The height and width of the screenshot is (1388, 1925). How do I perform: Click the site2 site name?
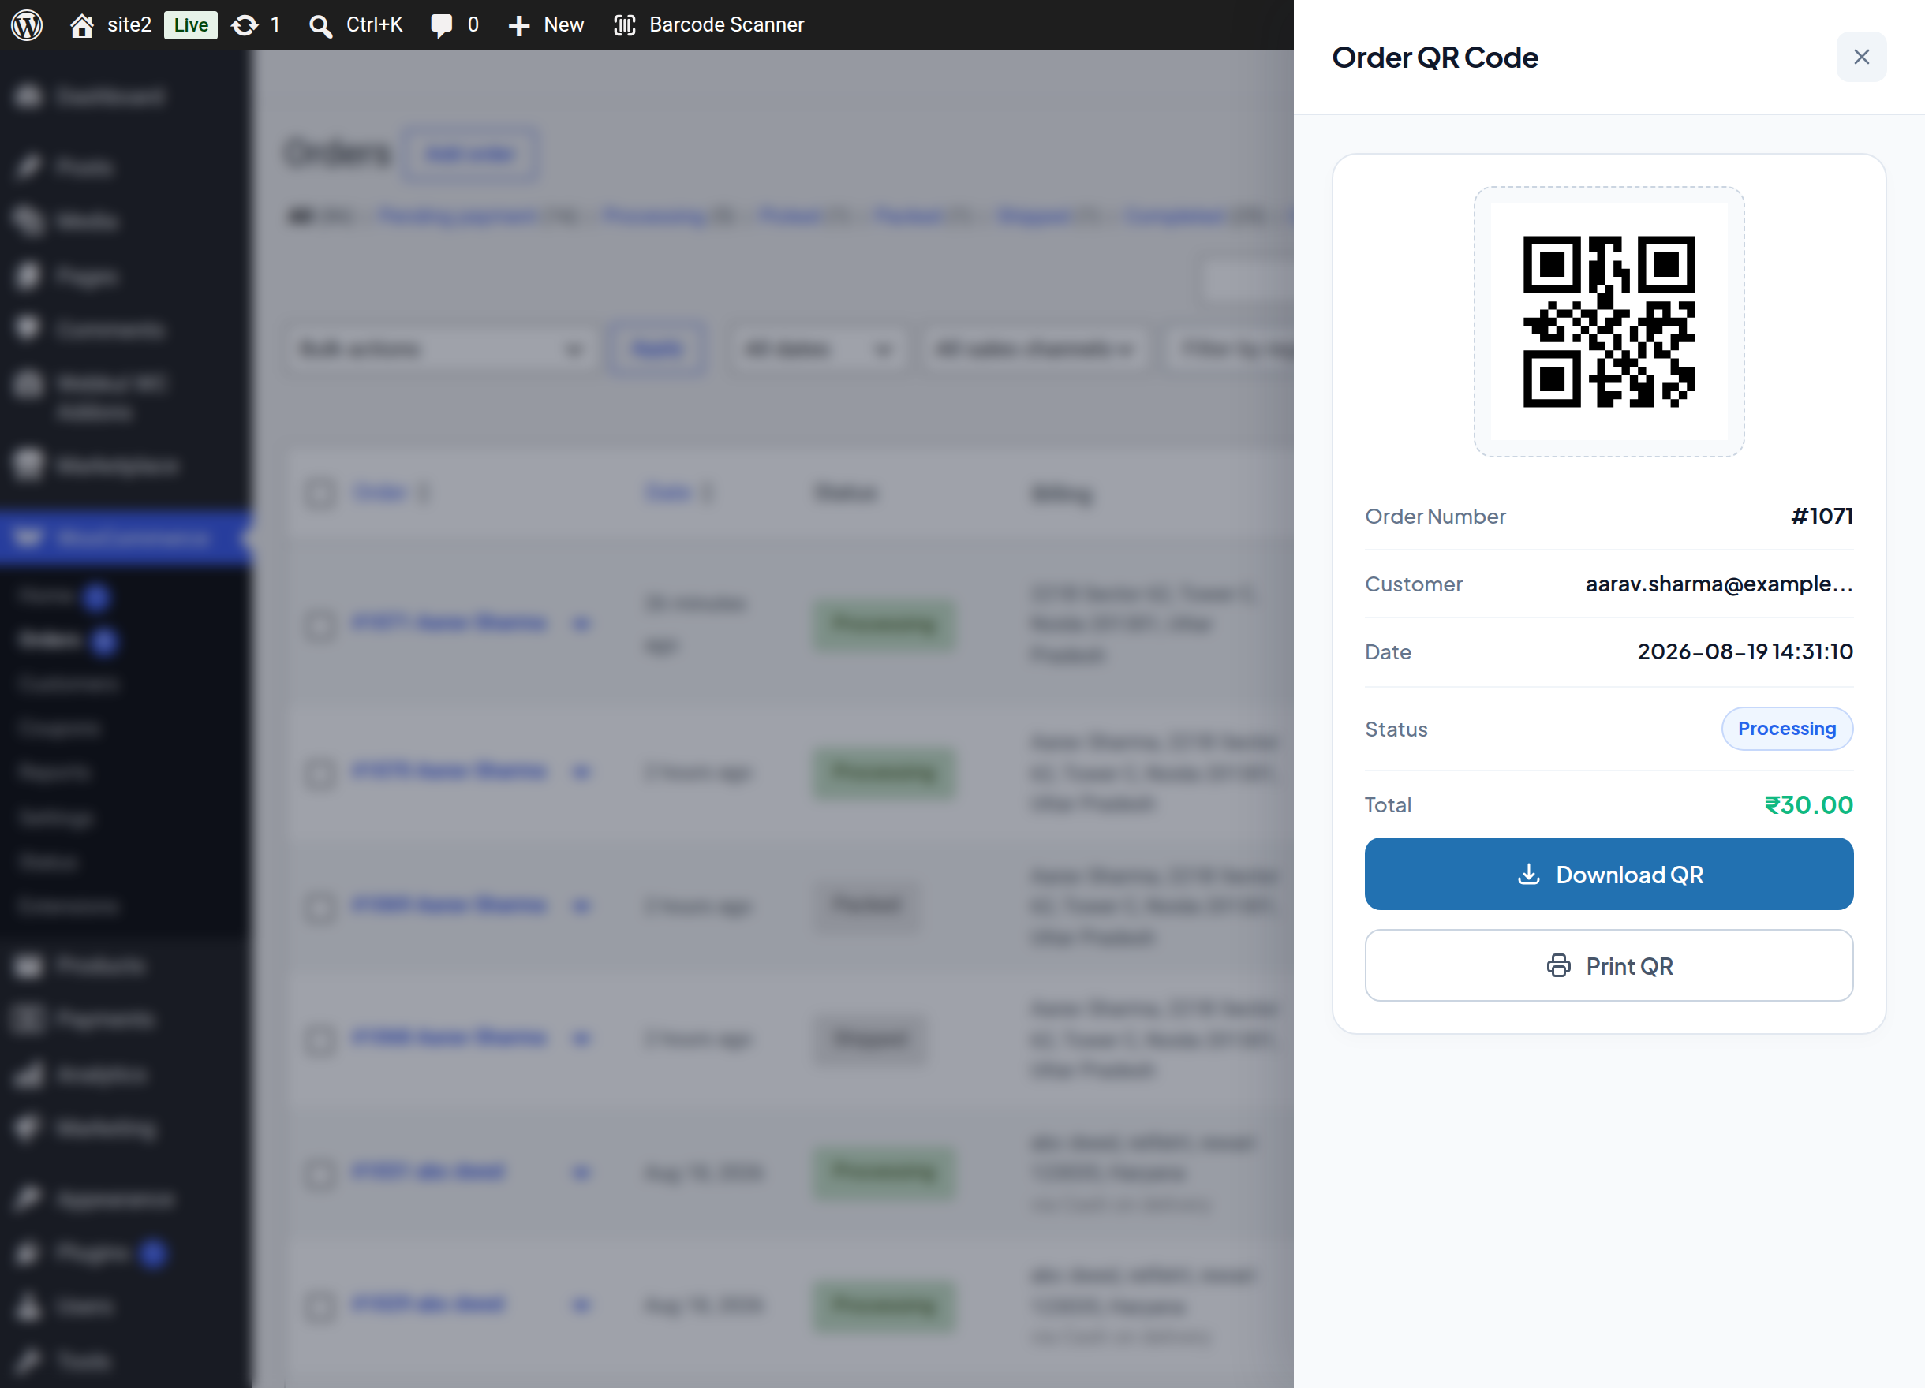click(x=129, y=24)
